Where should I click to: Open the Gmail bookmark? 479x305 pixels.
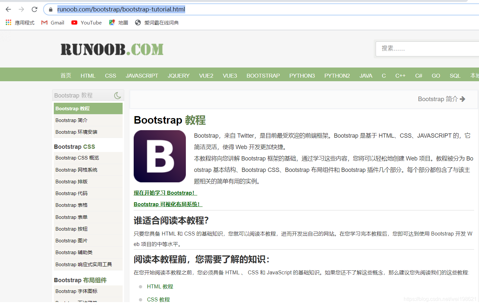[x=53, y=23]
